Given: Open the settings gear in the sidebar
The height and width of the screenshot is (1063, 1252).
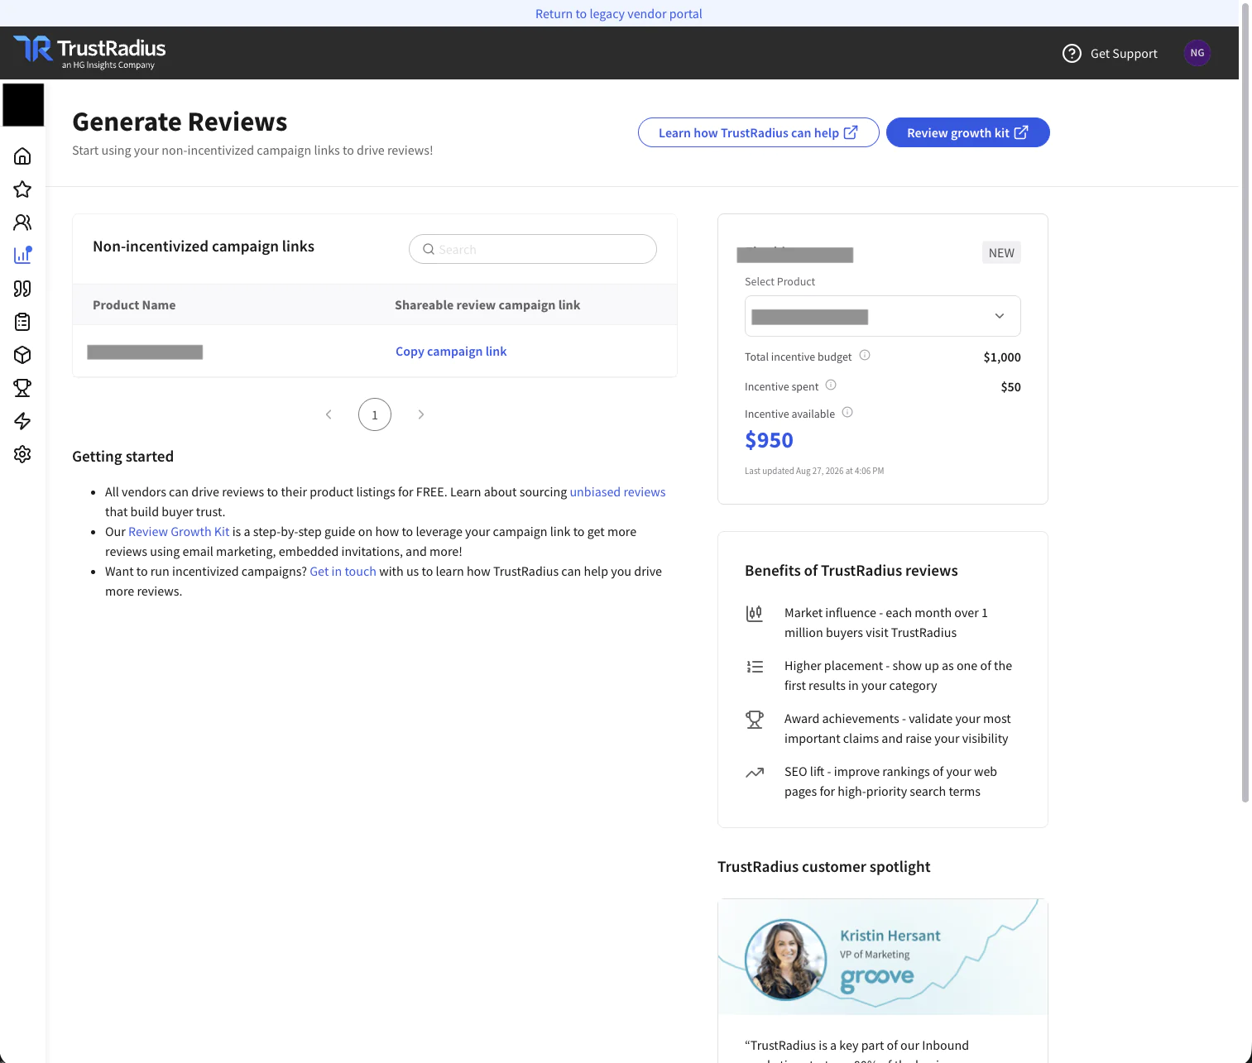Looking at the screenshot, I should pyautogui.click(x=22, y=454).
